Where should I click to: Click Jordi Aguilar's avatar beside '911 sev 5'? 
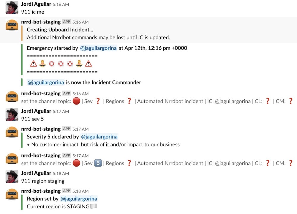click(x=12, y=114)
